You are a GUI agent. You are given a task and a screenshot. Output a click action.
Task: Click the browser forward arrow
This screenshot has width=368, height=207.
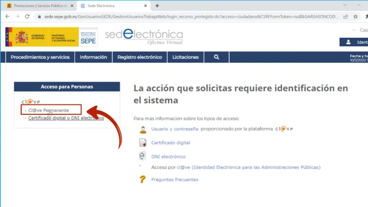(x=17, y=16)
